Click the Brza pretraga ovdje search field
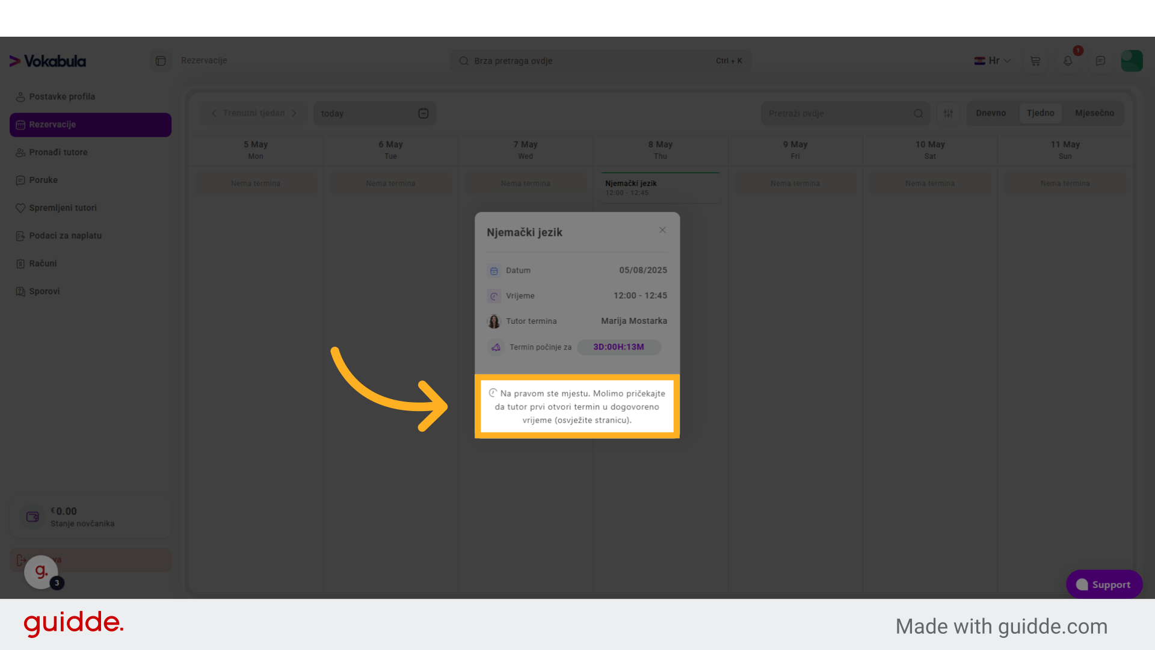This screenshot has height=650, width=1155. (x=601, y=61)
